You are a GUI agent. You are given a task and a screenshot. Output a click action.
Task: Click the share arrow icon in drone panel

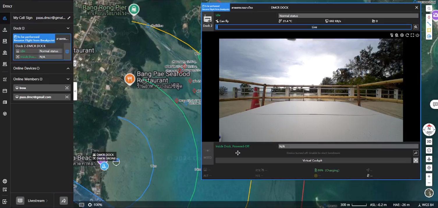[416, 153]
